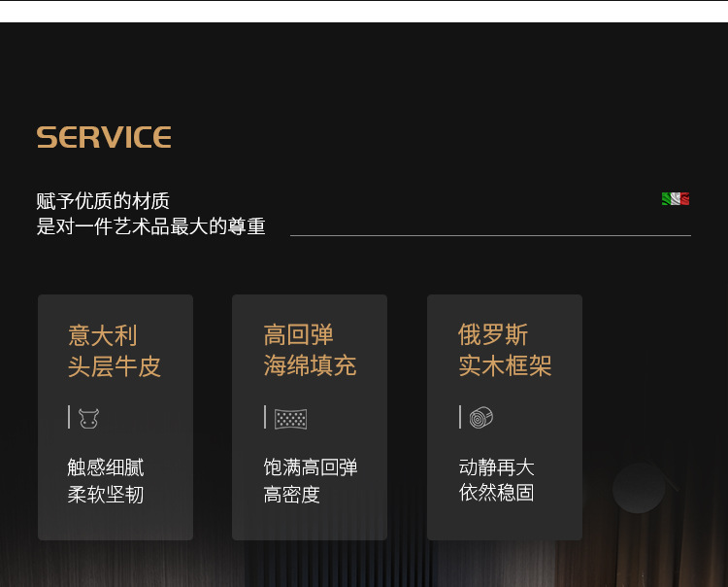Click the description 触感细腻 柔软坚韧

click(106, 481)
